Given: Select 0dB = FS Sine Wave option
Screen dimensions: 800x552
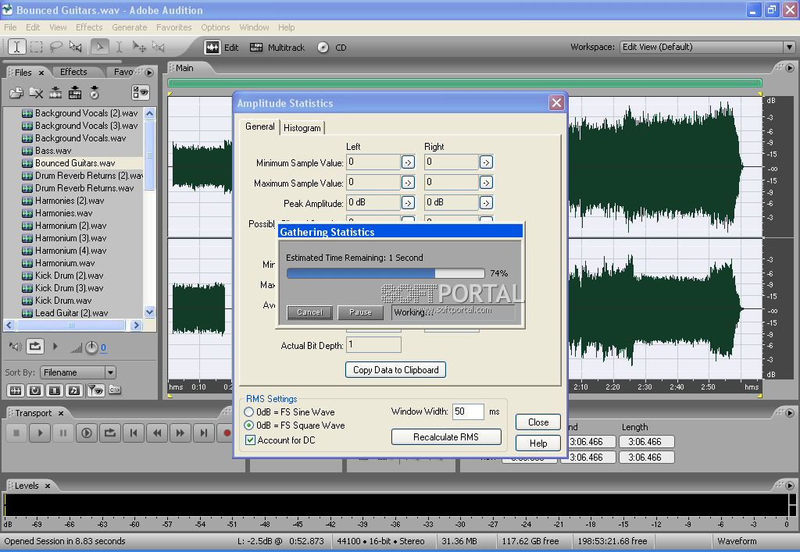Looking at the screenshot, I should pyautogui.click(x=249, y=411).
